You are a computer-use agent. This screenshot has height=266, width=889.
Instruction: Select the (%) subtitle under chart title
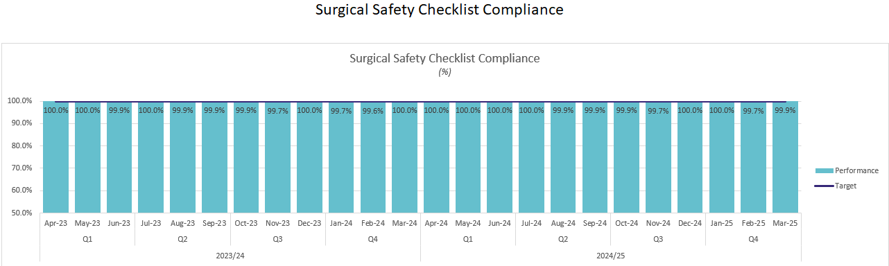pos(444,72)
